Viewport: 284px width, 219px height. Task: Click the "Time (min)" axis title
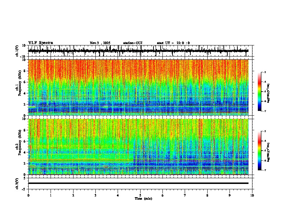[x=143, y=199]
